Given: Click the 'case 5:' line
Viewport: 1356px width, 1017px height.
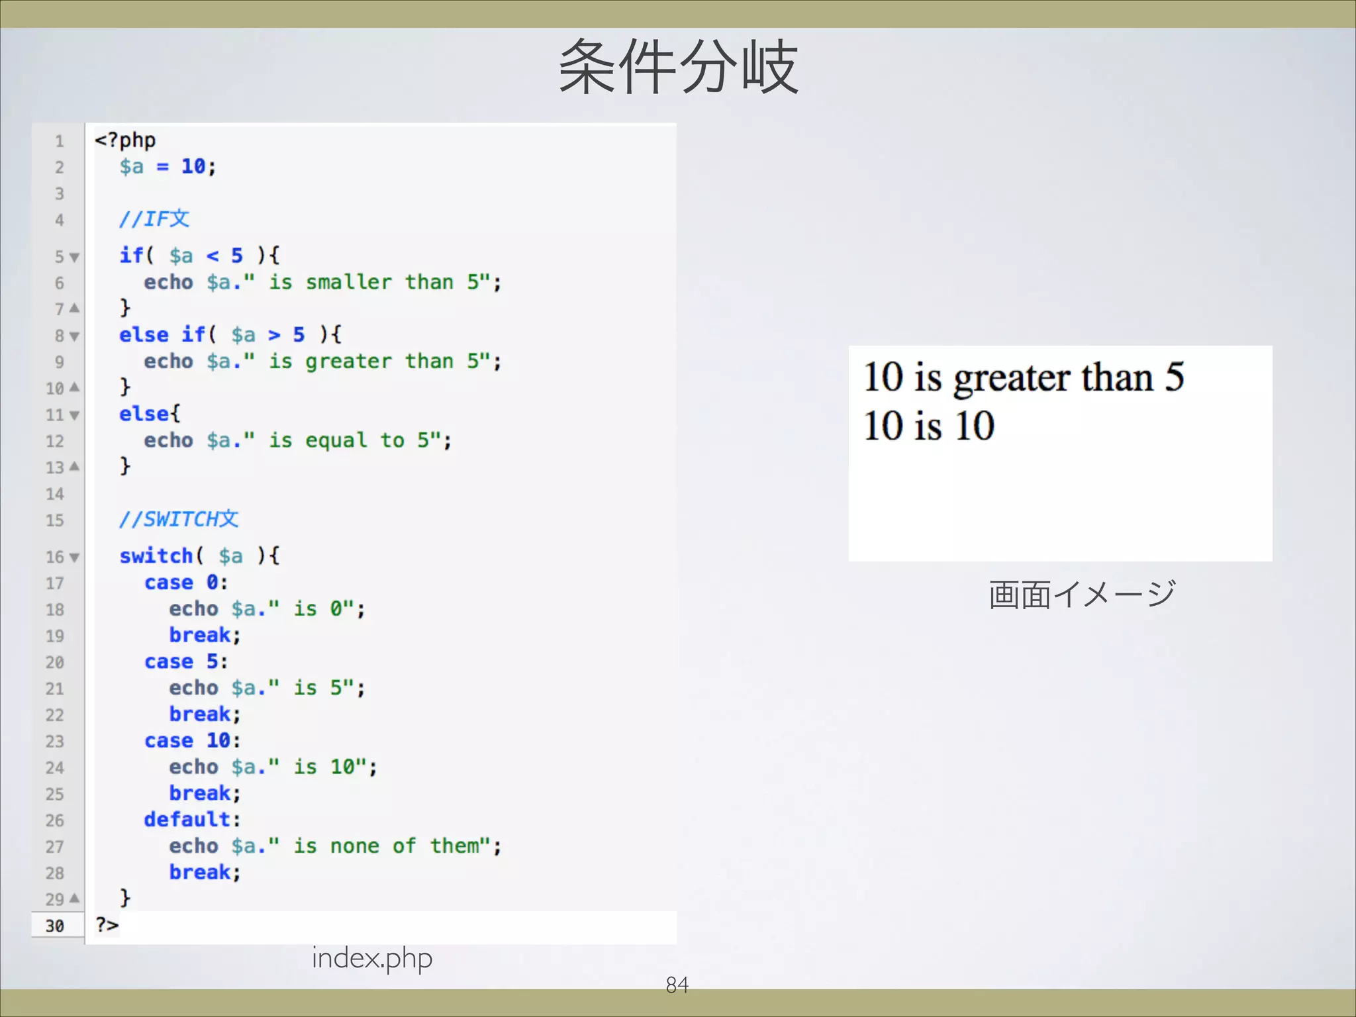Looking at the screenshot, I should coord(186,661).
